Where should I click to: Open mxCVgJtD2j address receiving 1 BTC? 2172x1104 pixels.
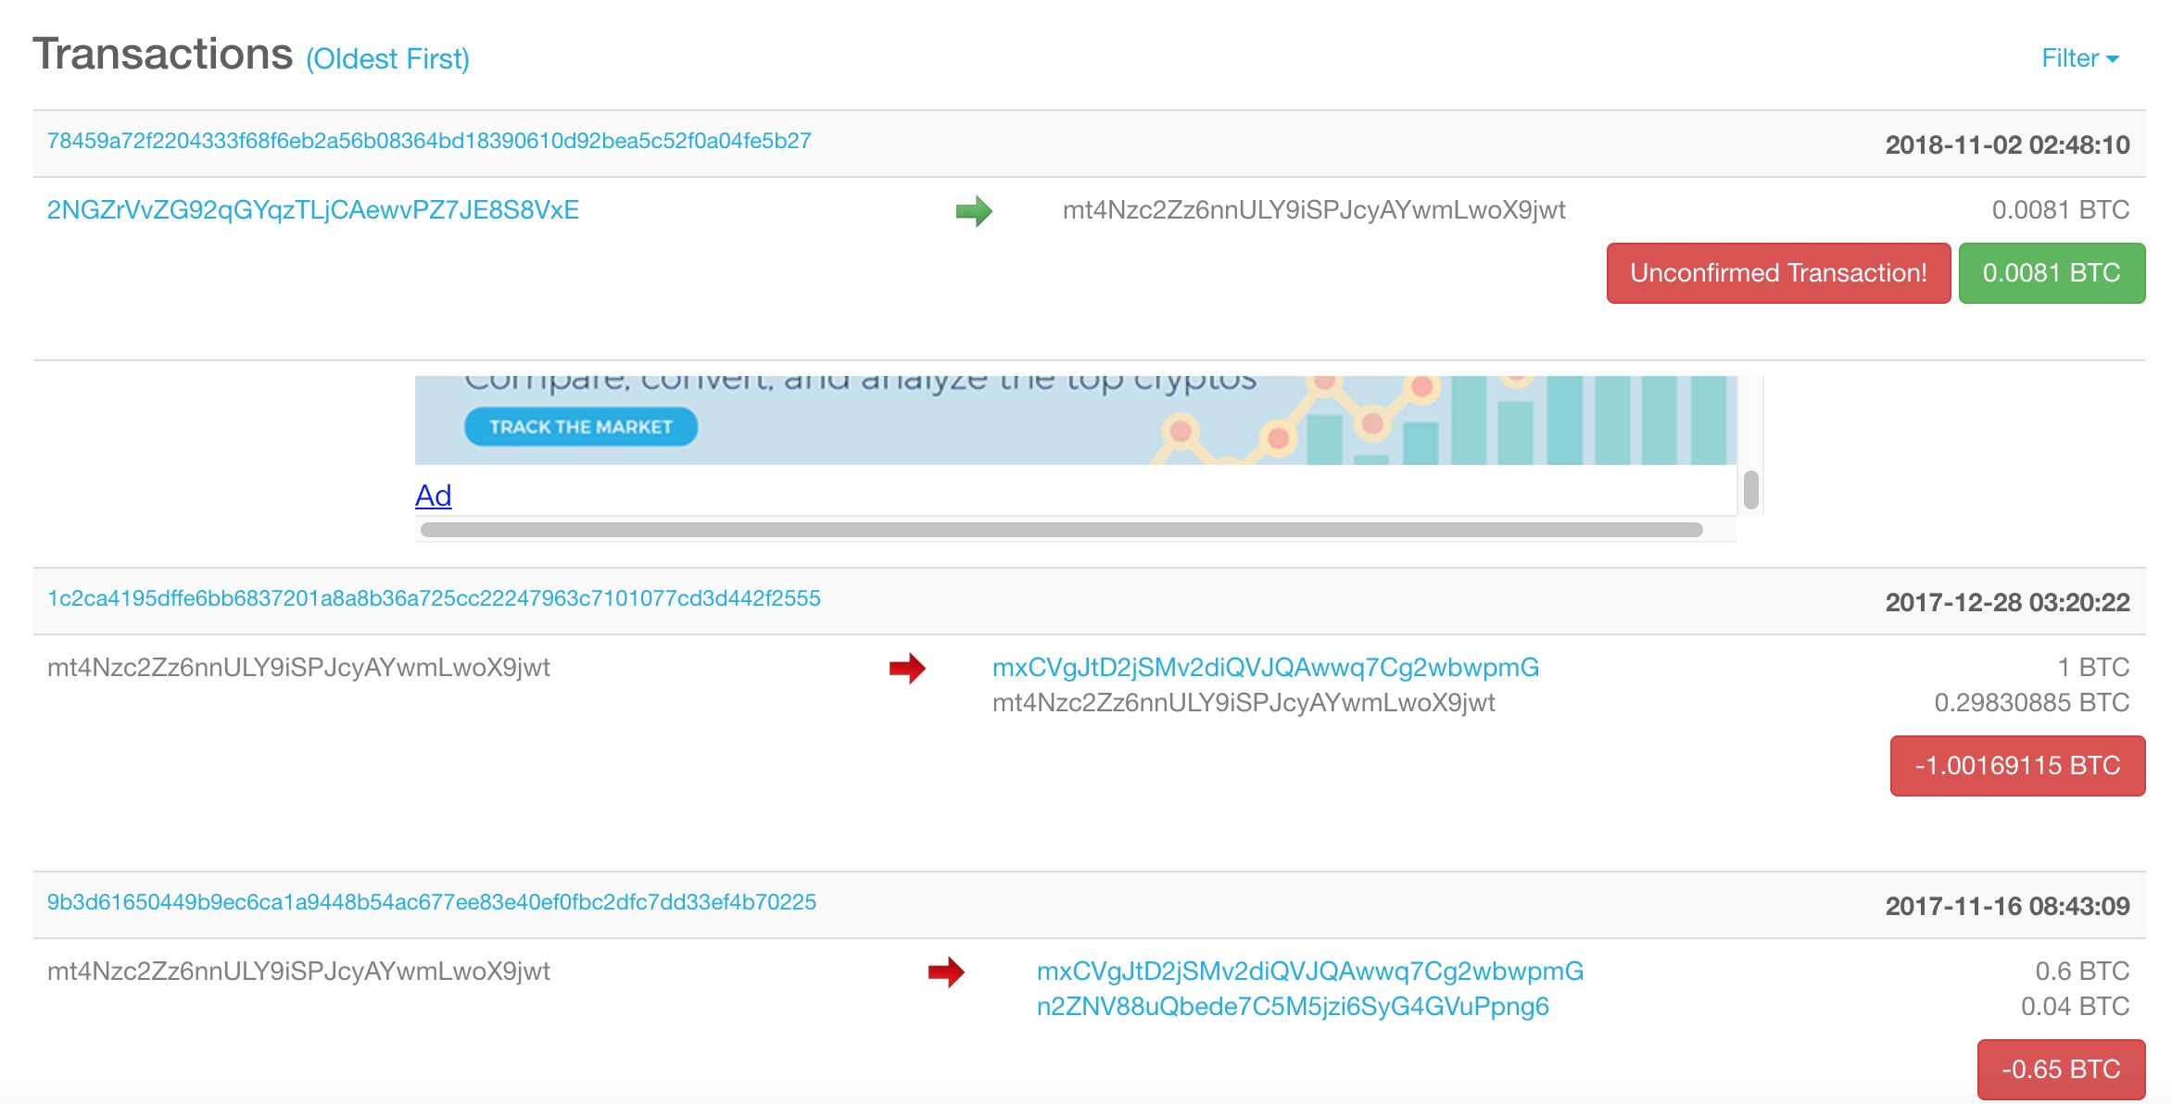coord(1265,668)
